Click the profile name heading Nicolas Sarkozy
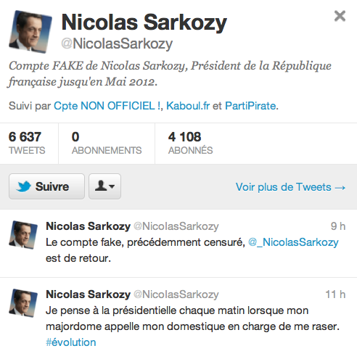 pos(144,22)
